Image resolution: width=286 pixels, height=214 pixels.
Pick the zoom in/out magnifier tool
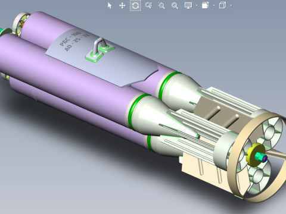point(148,5)
